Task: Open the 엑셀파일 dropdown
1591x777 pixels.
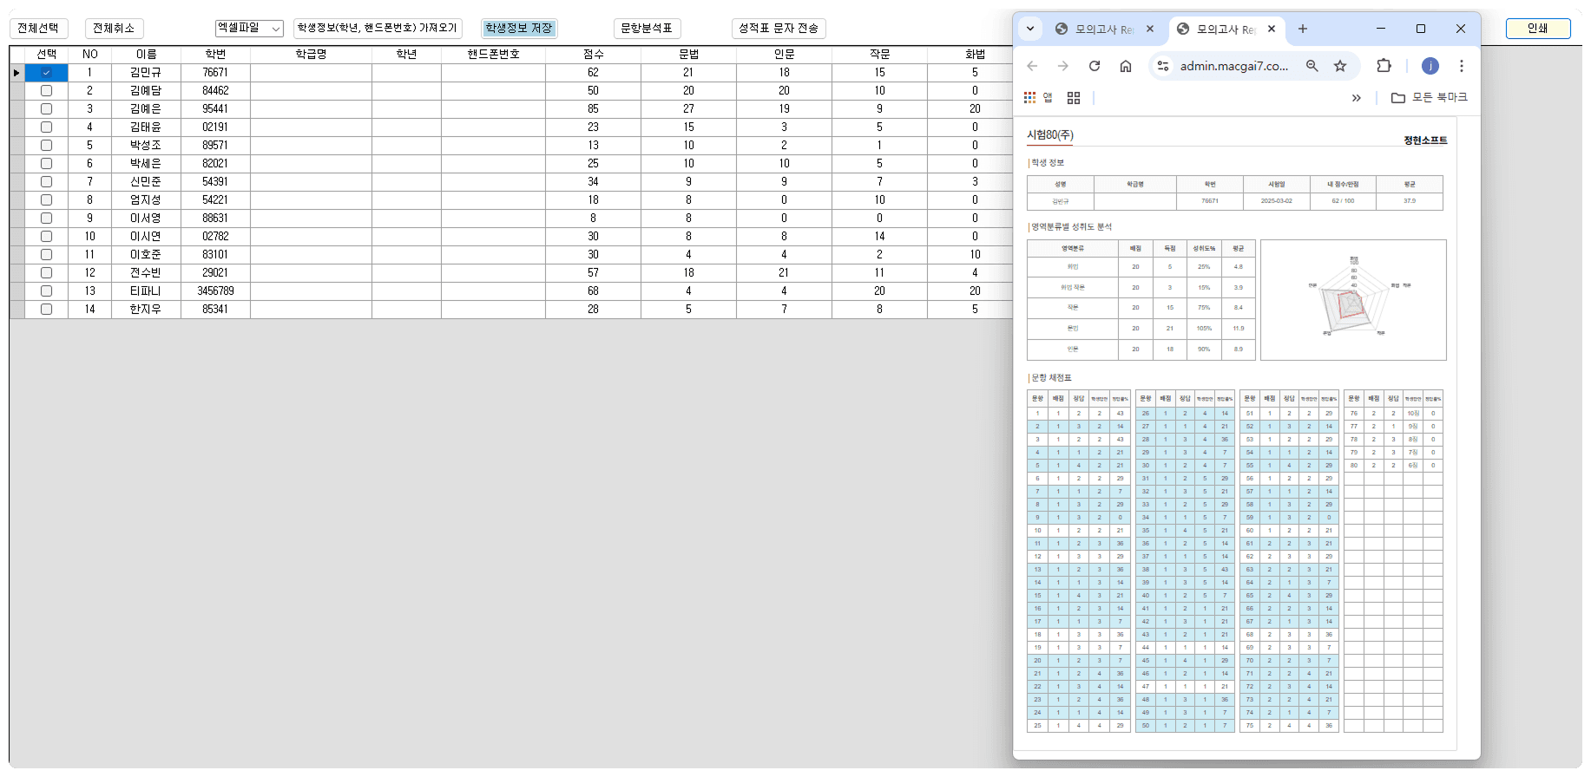Action: (249, 29)
